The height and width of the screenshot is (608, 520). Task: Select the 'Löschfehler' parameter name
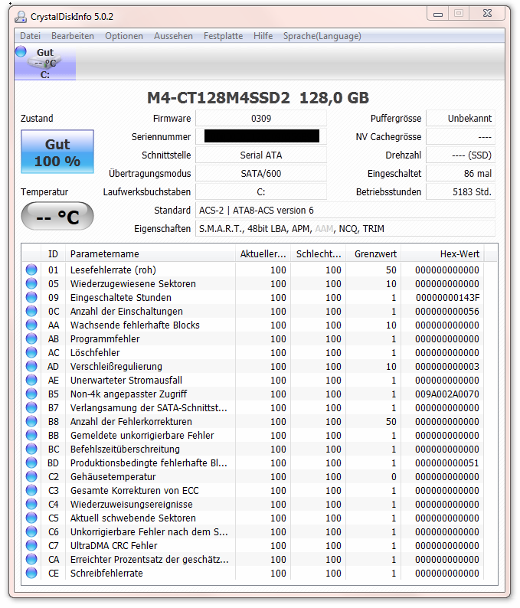coord(95,352)
